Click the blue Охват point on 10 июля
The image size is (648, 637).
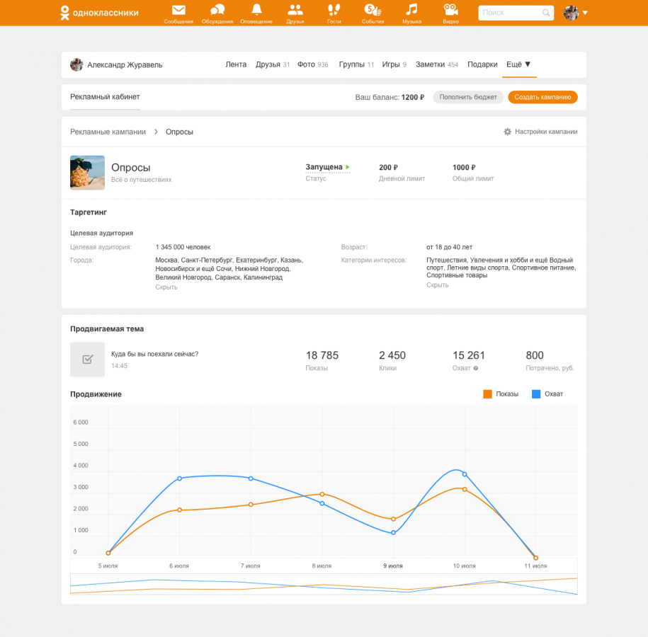(x=465, y=474)
